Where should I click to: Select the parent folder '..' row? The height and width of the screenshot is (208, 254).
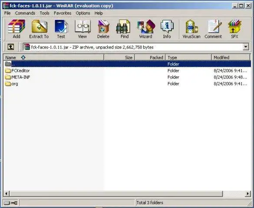point(127,64)
